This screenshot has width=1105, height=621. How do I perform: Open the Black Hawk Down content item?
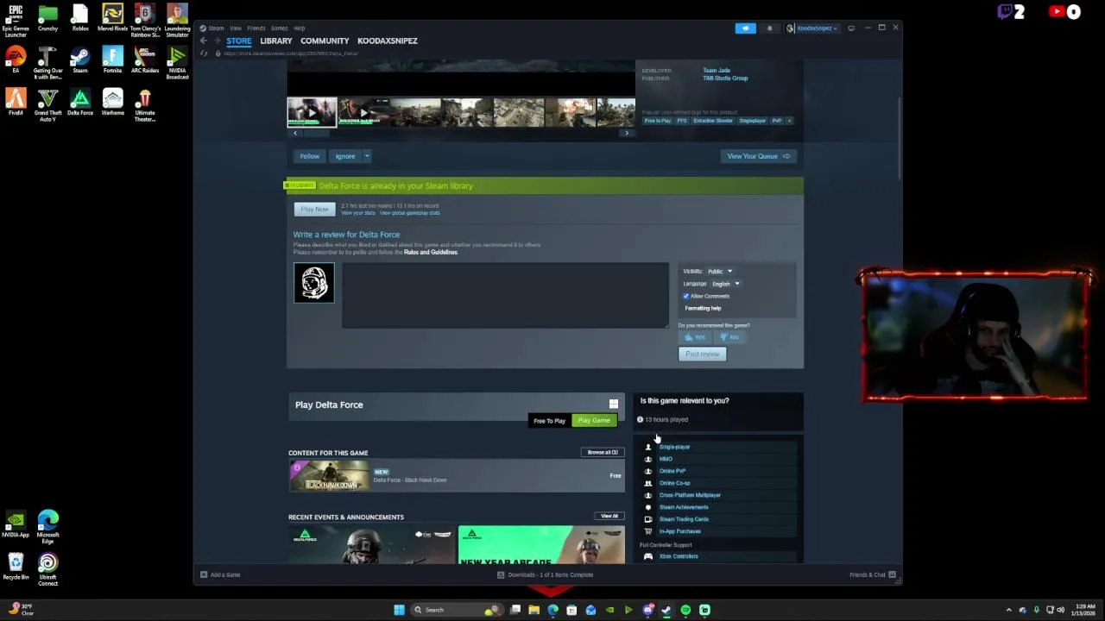tap(457, 475)
